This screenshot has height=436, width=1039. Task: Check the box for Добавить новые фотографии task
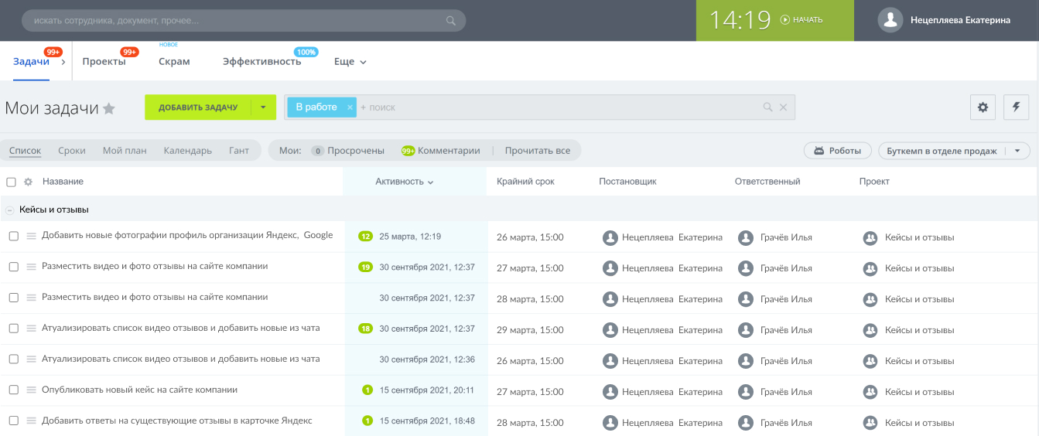coord(13,237)
